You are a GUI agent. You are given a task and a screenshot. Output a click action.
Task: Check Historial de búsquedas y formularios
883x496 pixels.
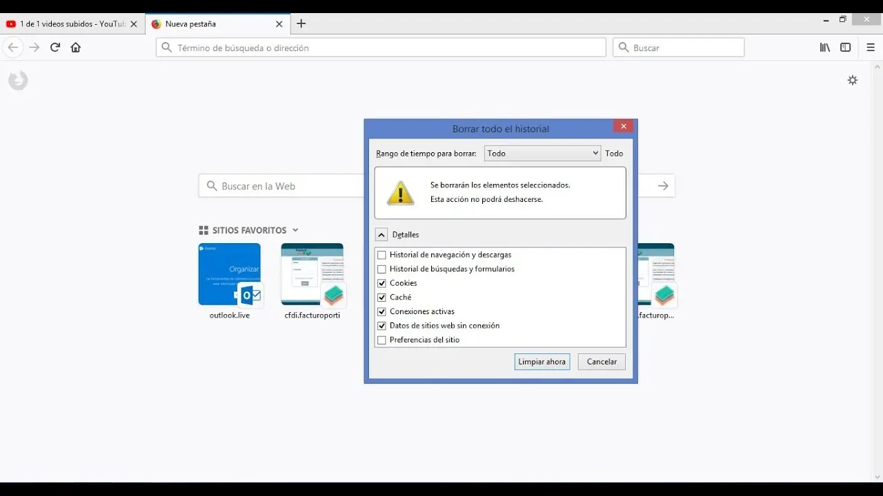381,269
